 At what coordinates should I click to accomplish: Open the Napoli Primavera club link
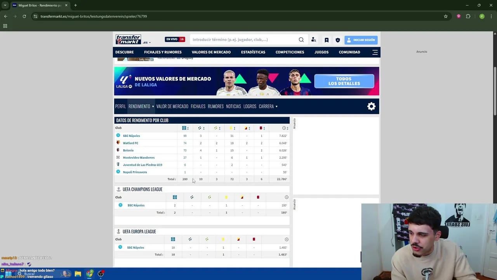click(x=135, y=172)
